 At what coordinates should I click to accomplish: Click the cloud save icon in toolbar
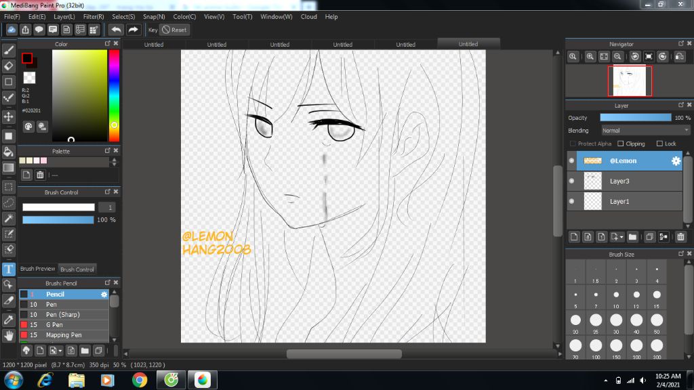click(x=12, y=30)
